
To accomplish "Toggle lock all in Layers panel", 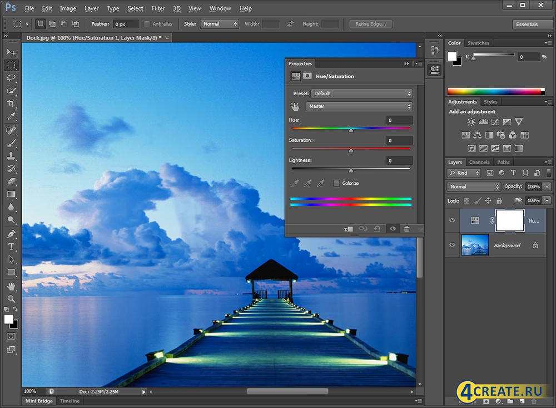I will tap(499, 200).
